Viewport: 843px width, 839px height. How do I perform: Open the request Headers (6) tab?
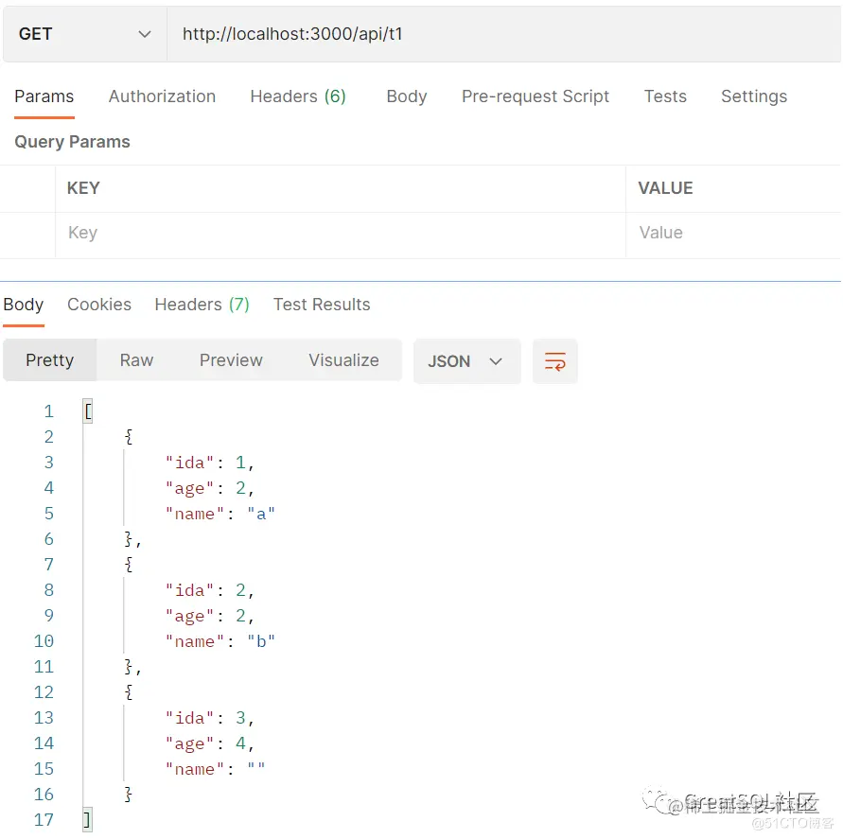pos(298,96)
